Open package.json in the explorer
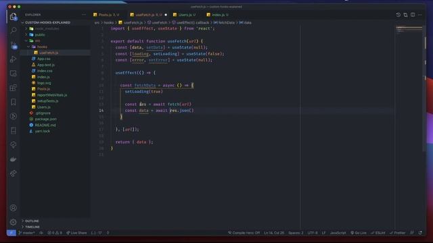Image resolution: width=433 pixels, height=243 pixels. (45, 119)
